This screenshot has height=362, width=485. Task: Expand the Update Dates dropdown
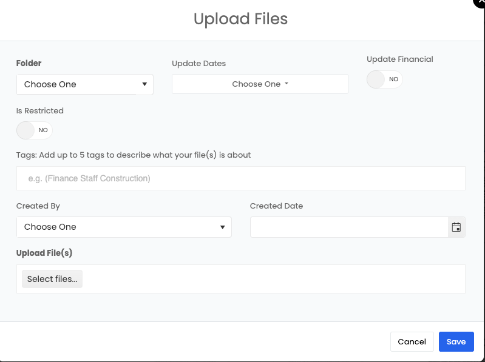pyautogui.click(x=260, y=84)
